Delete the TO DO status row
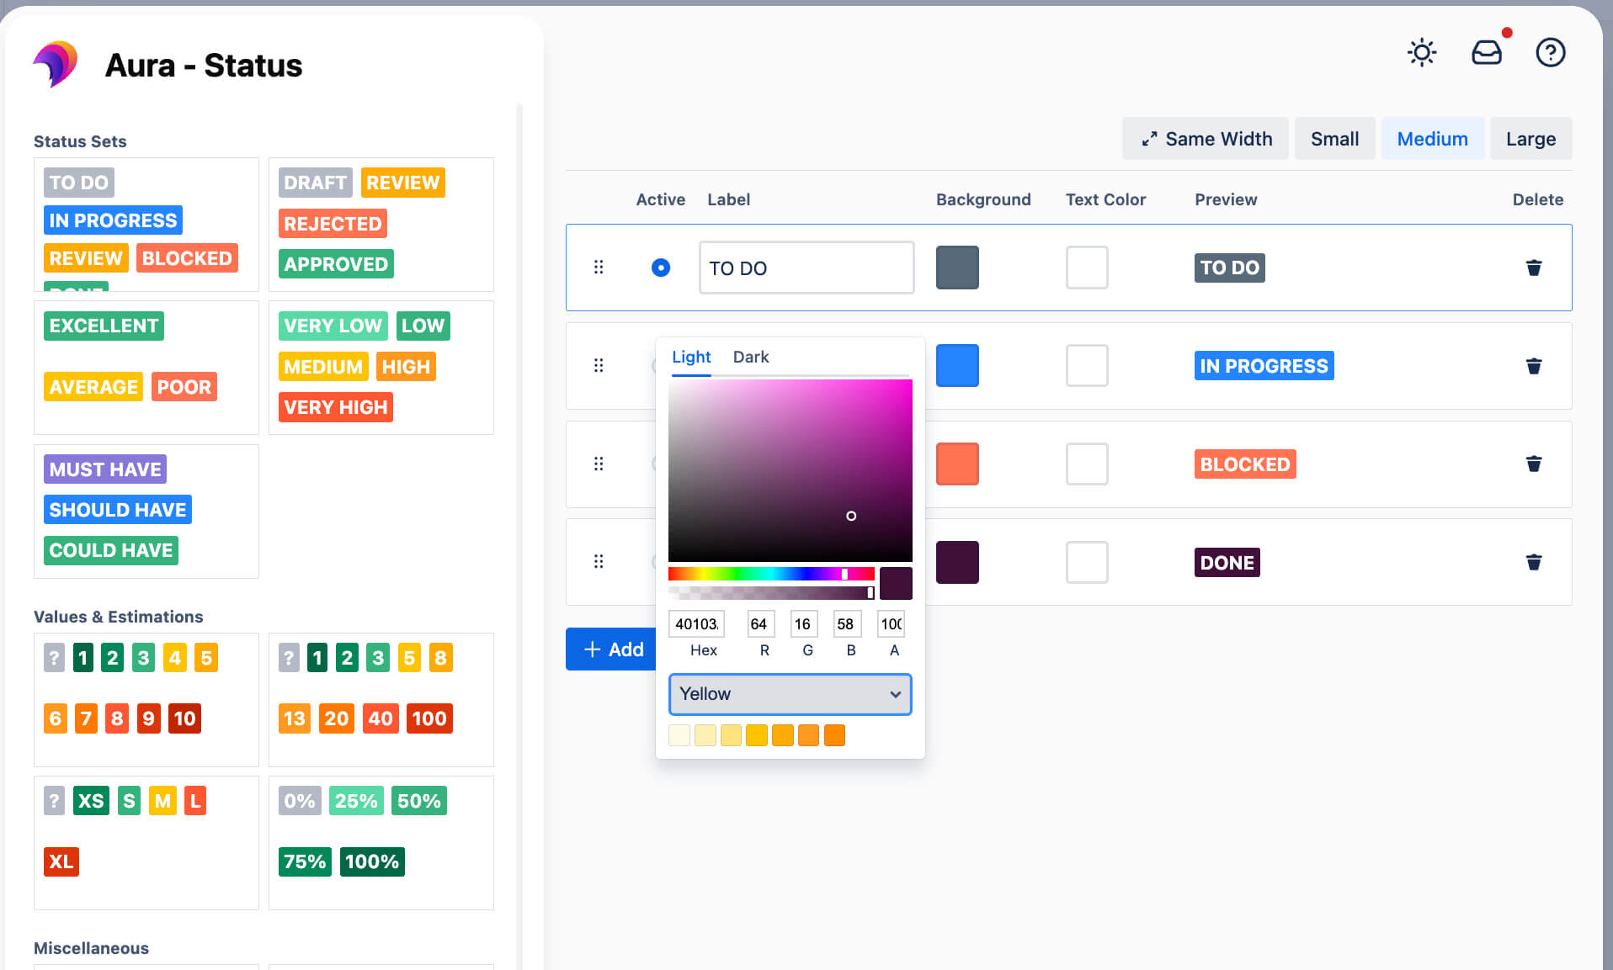The image size is (1613, 970). [x=1534, y=268]
